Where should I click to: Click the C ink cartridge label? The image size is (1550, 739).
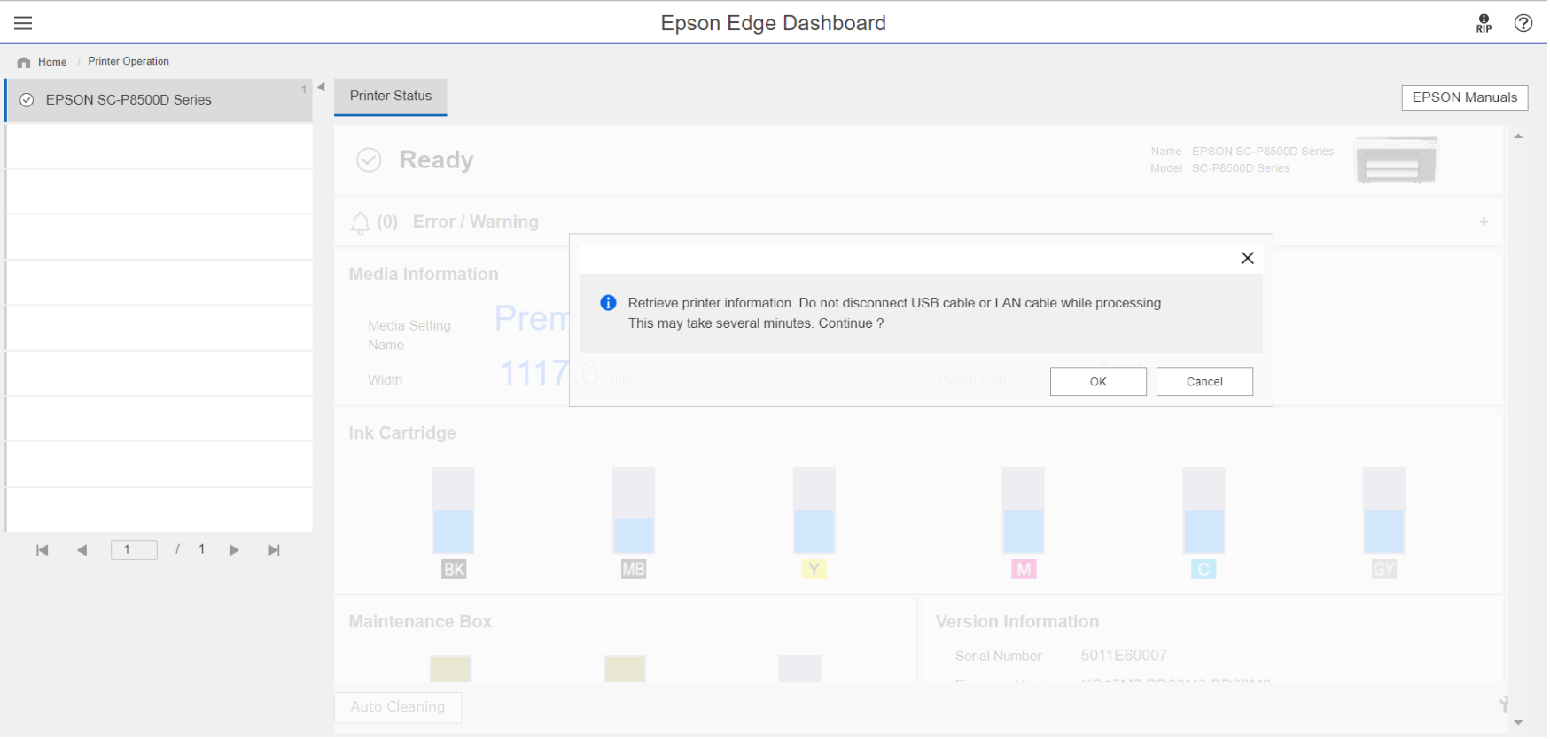tap(1205, 571)
